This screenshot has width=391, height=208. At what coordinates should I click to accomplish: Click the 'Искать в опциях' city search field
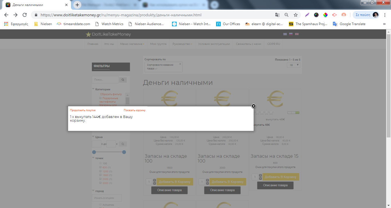pyautogui.click(x=107, y=198)
